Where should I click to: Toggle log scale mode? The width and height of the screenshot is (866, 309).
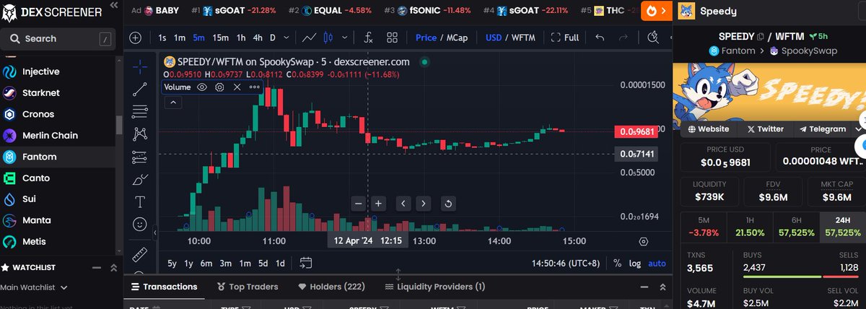click(634, 263)
